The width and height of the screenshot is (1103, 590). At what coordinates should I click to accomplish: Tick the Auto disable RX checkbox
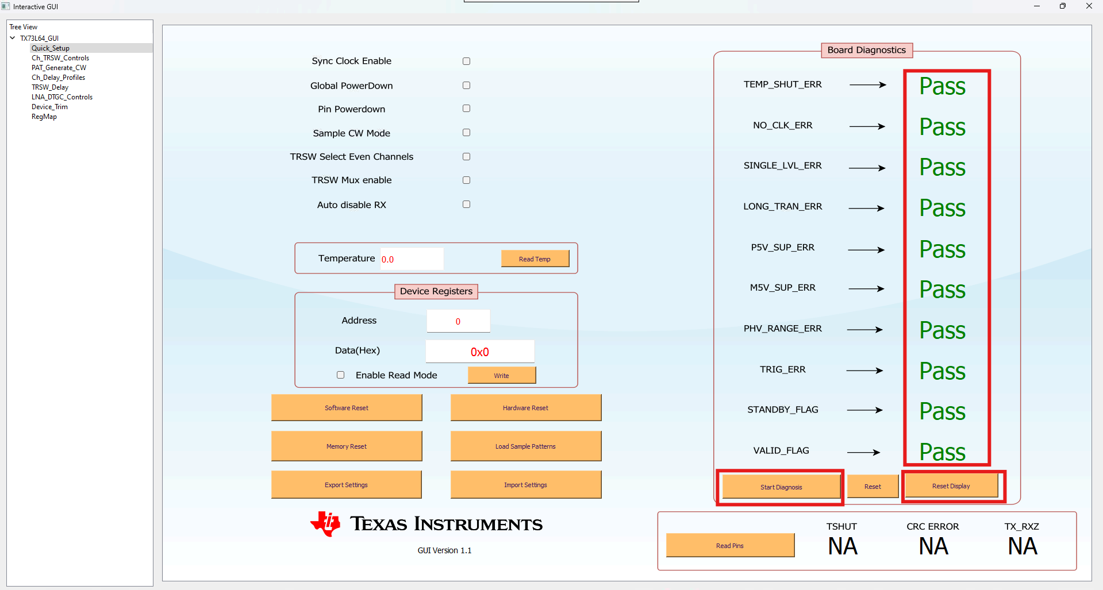tap(466, 205)
